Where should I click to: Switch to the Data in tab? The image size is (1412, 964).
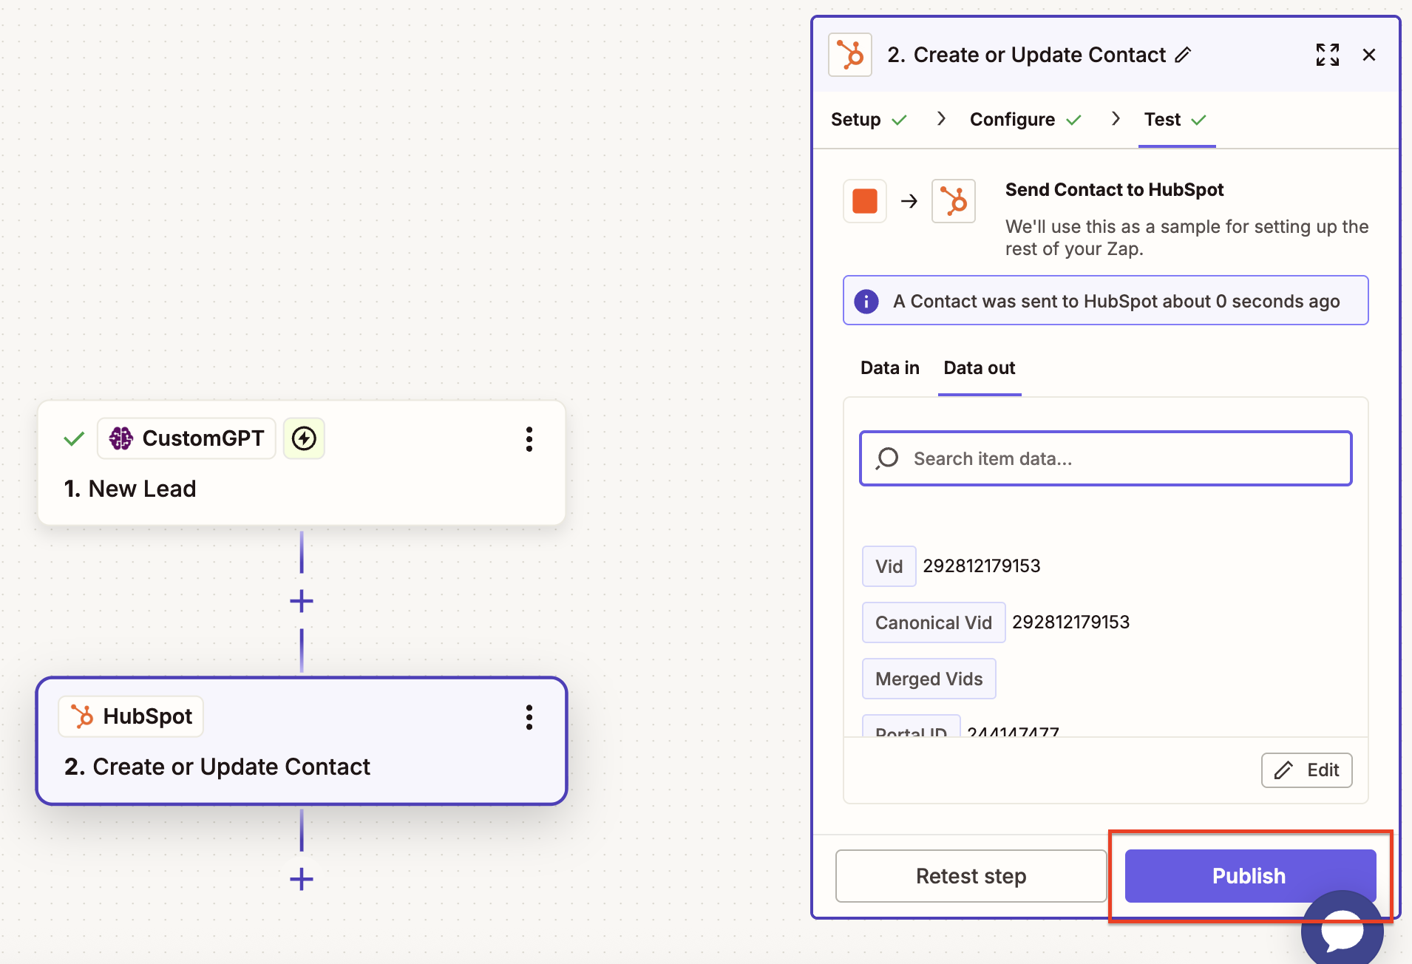[x=890, y=368]
